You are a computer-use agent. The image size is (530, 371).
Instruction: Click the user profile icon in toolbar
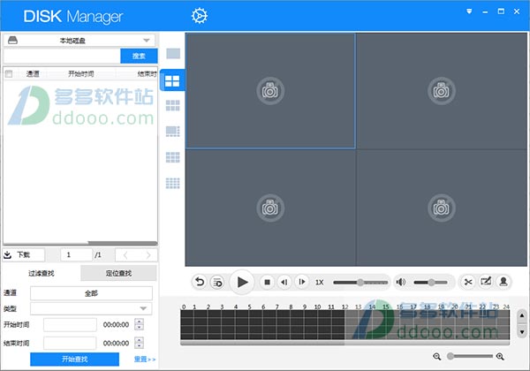[x=503, y=282]
